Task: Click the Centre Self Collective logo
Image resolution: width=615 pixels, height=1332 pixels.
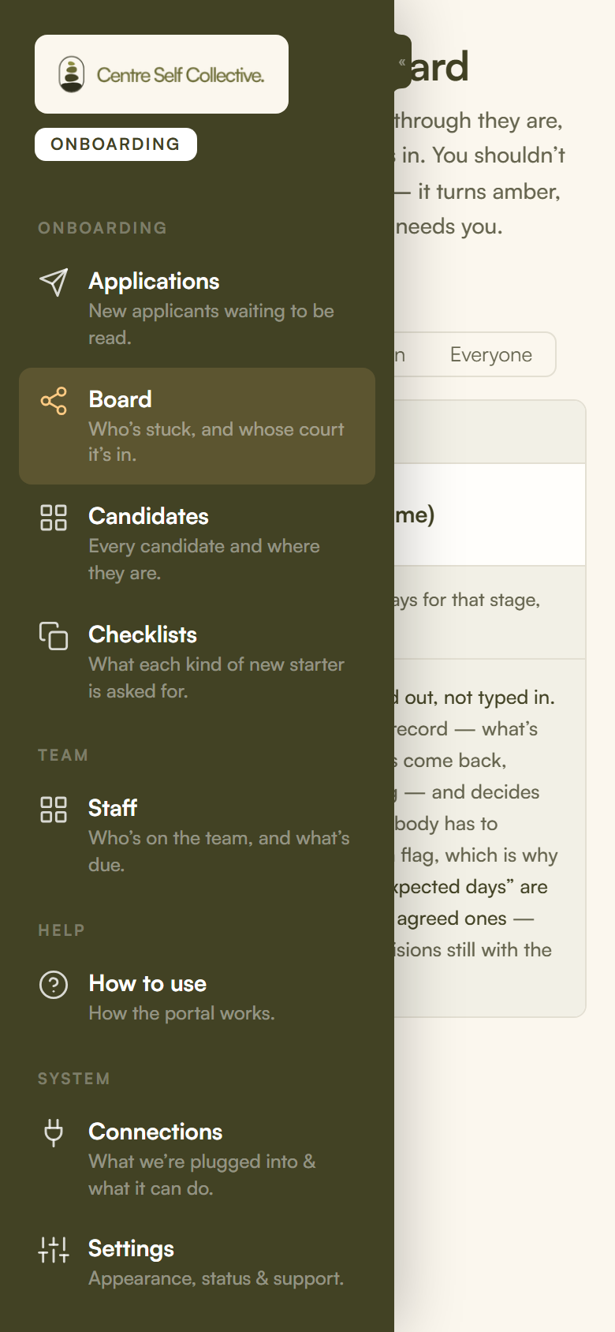Action: tap(162, 74)
